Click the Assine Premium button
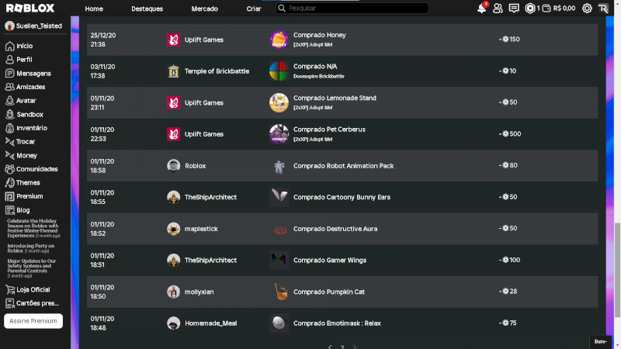This screenshot has width=621, height=349. pos(33,320)
